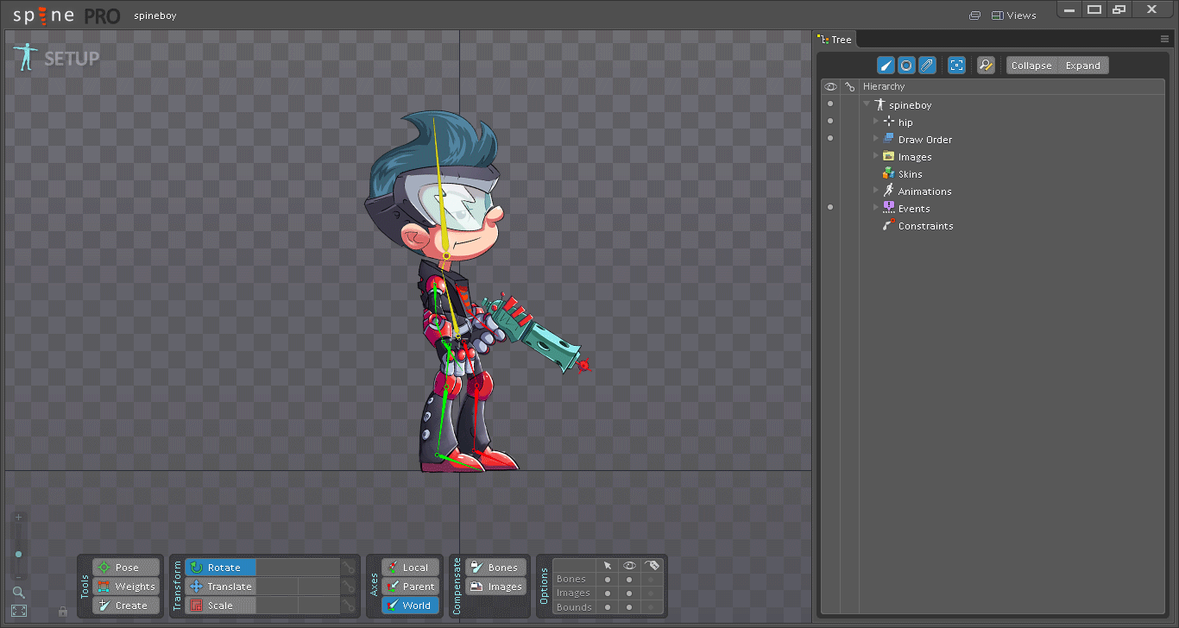The width and height of the screenshot is (1179, 628).
Task: Click the Draw Order layers icon
Action: [x=889, y=139]
